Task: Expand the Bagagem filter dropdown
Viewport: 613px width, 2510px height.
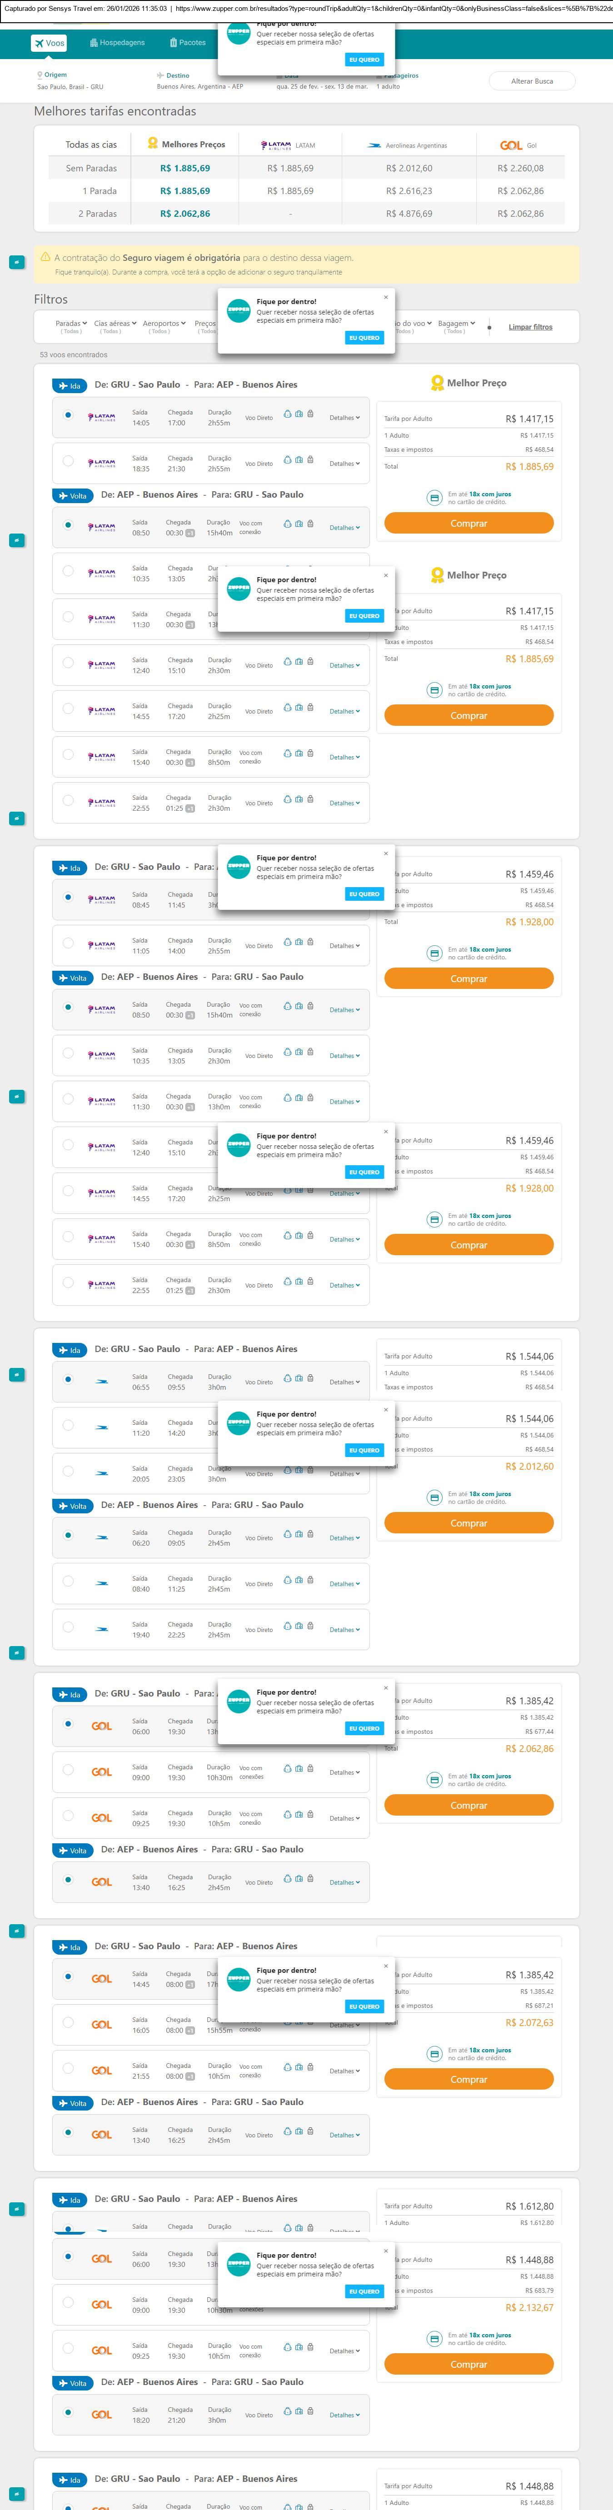Action: [455, 324]
